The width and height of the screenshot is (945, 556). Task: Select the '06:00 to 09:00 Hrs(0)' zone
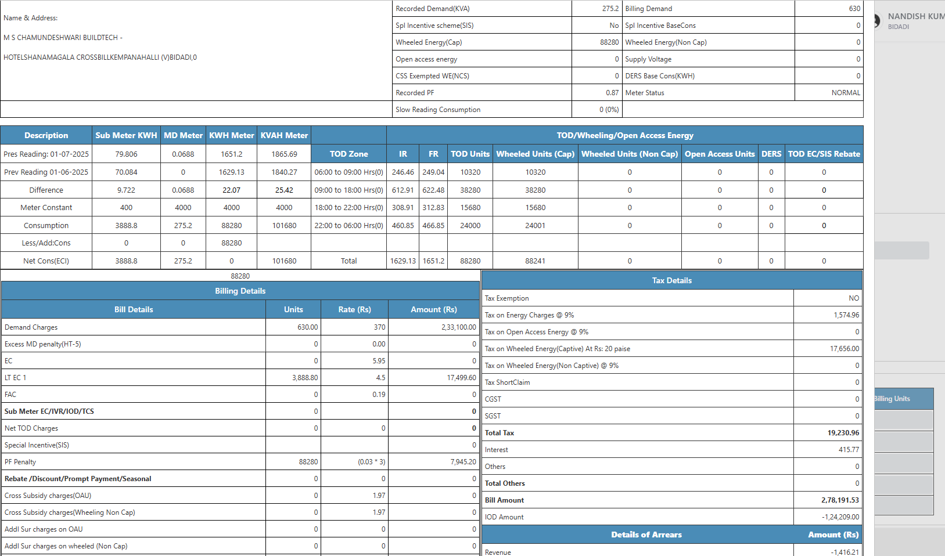[x=348, y=172]
